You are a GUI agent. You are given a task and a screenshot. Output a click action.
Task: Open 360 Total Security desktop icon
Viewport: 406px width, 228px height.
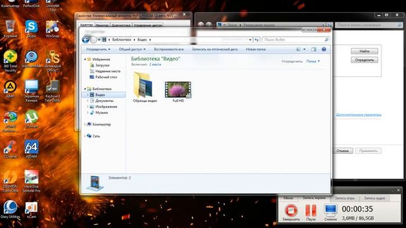pos(10,61)
